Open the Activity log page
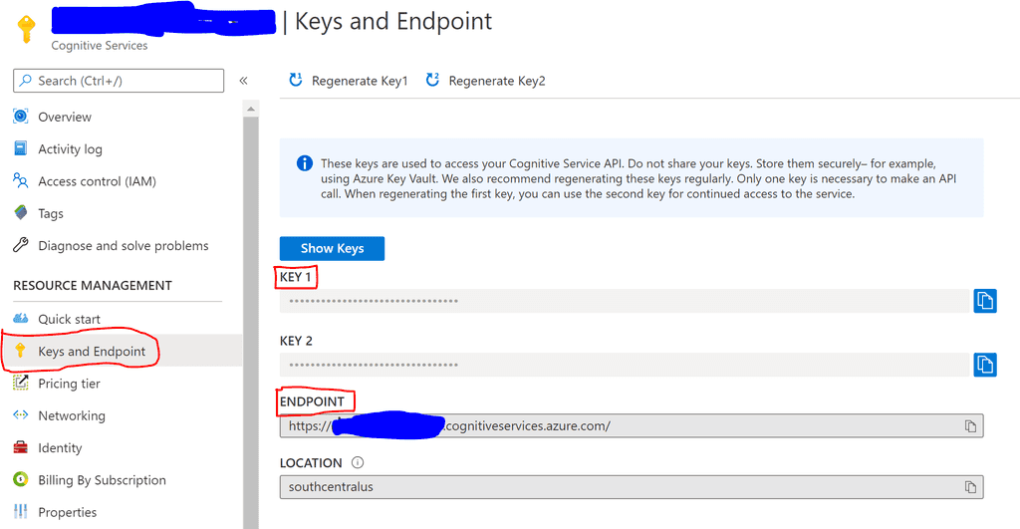 [70, 149]
